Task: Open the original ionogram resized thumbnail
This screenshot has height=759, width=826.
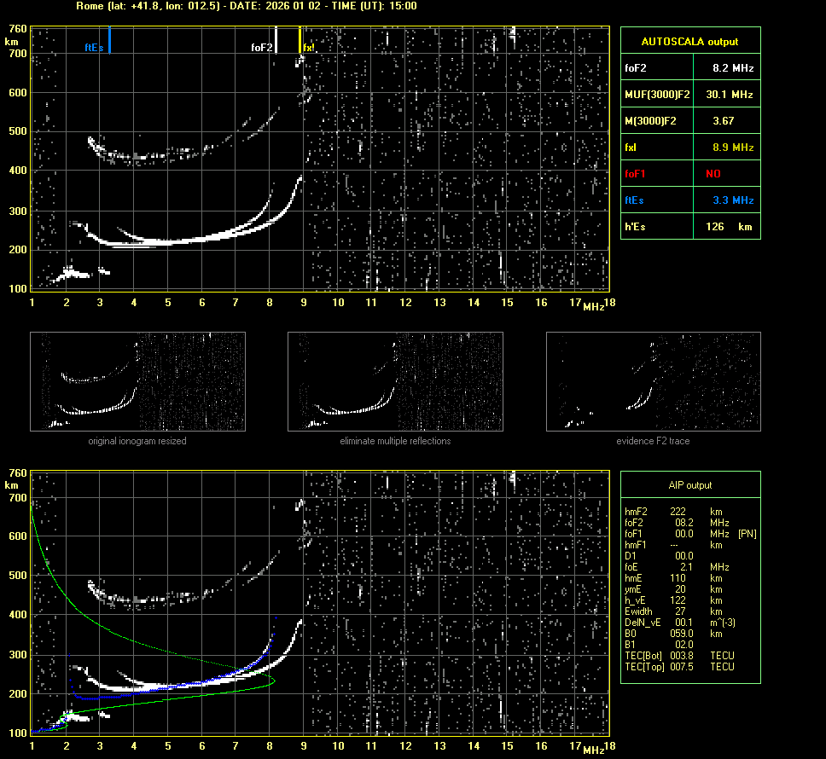Action: pyautogui.click(x=137, y=381)
